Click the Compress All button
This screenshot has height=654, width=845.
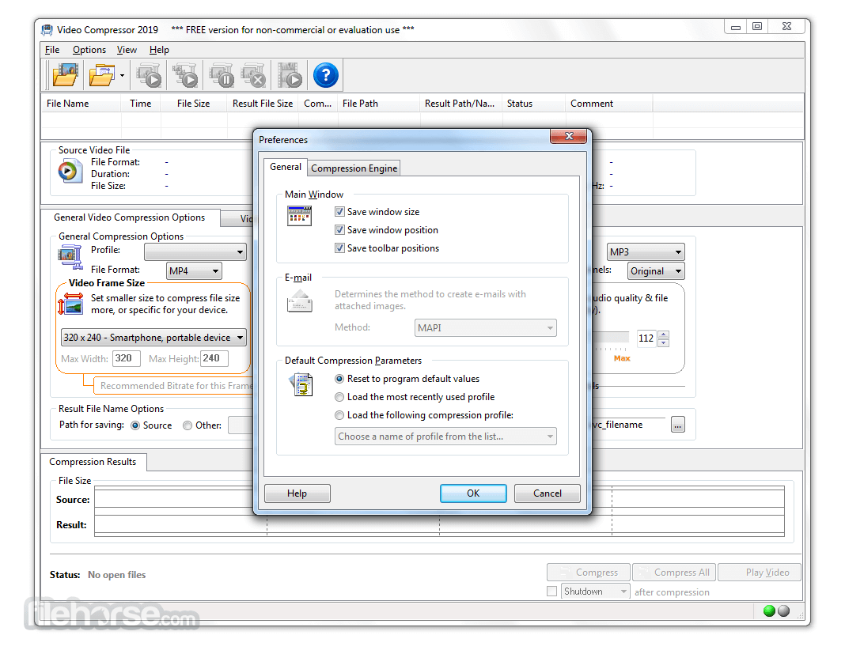tap(673, 572)
